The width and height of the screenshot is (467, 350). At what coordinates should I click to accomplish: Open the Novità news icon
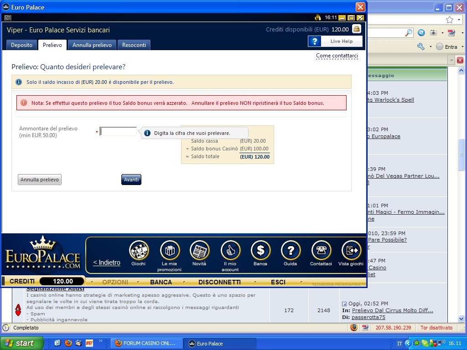coord(200,251)
